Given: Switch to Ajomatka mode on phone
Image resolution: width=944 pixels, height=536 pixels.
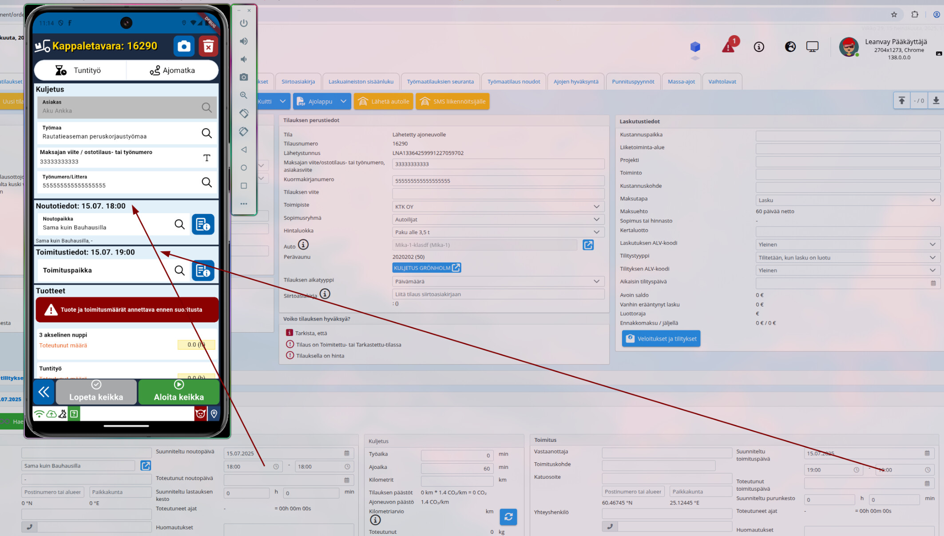Looking at the screenshot, I should point(172,70).
